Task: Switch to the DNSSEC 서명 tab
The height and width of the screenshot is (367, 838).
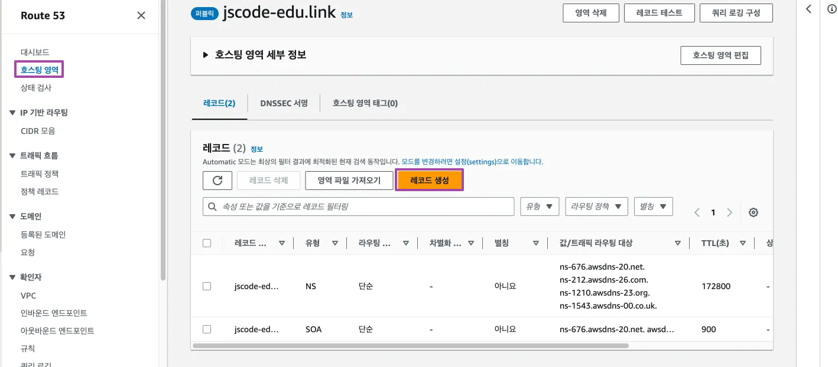Action: tap(284, 103)
